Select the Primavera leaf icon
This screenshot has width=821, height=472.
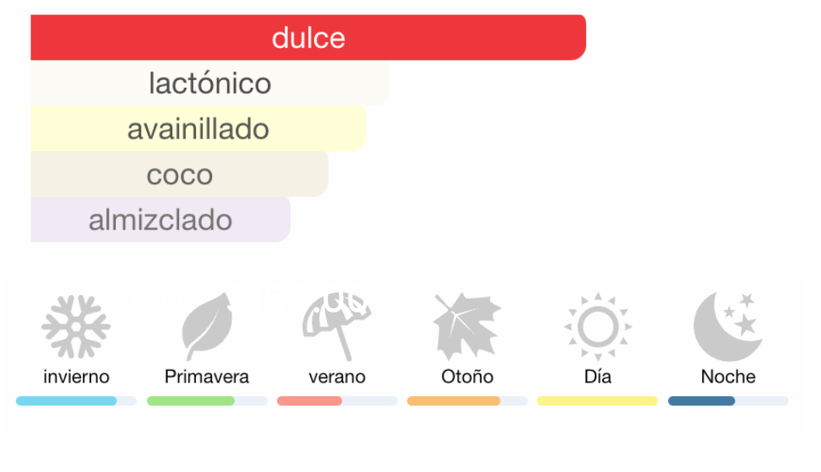click(207, 327)
